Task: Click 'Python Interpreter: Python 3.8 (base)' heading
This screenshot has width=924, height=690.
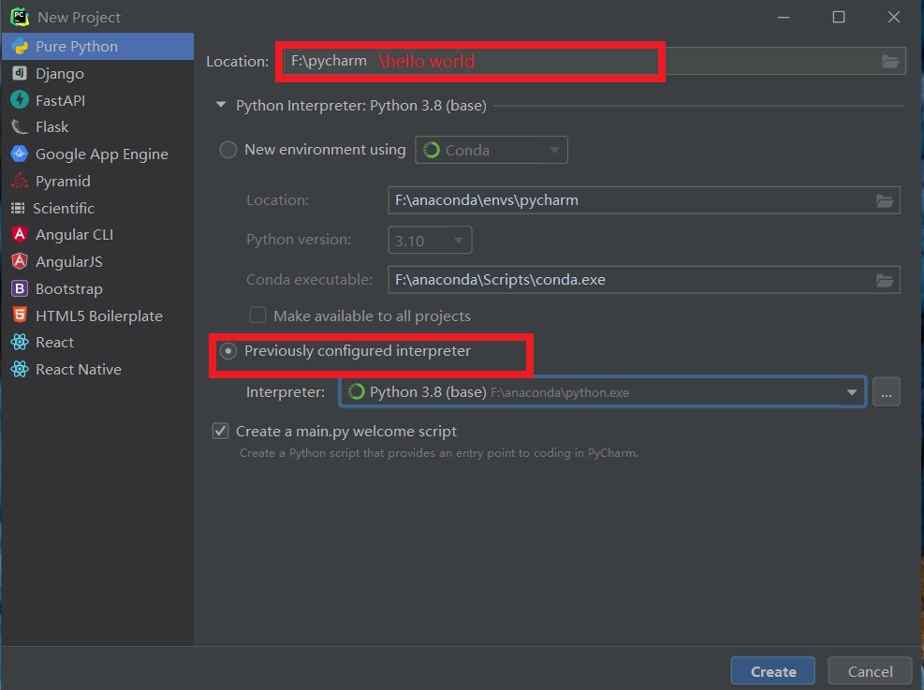Action: pyautogui.click(x=361, y=106)
